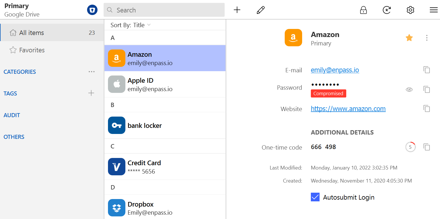This screenshot has width=440, height=219.
Task: Click the 666 498 one-time code
Action: coord(323,147)
